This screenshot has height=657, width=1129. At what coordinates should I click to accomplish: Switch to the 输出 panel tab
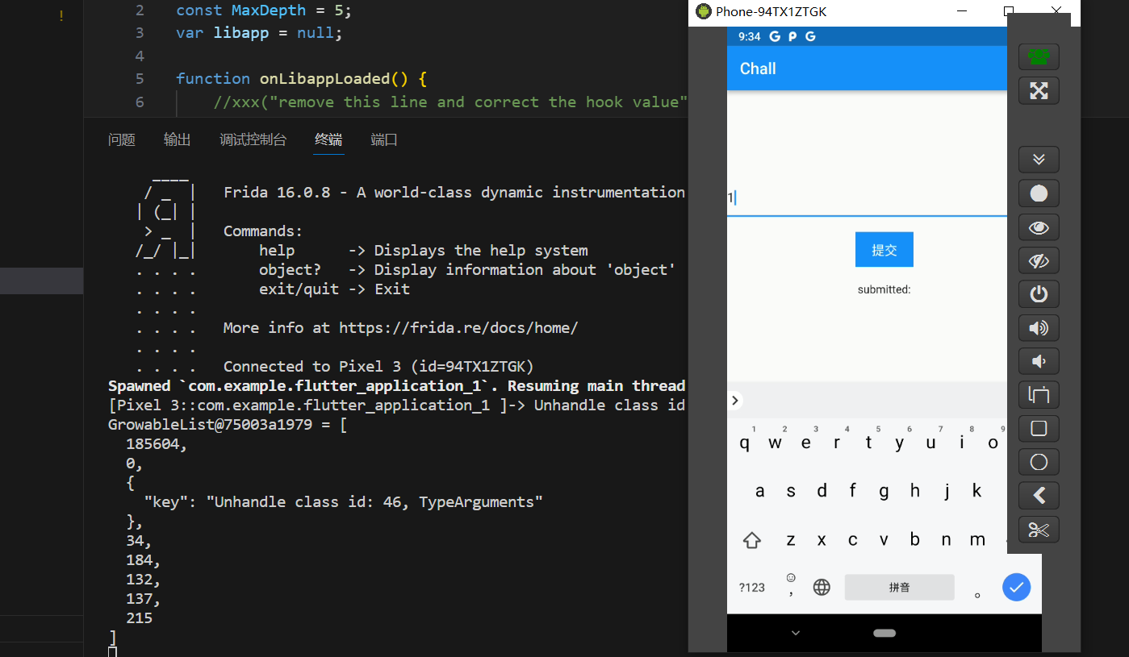[x=178, y=139]
